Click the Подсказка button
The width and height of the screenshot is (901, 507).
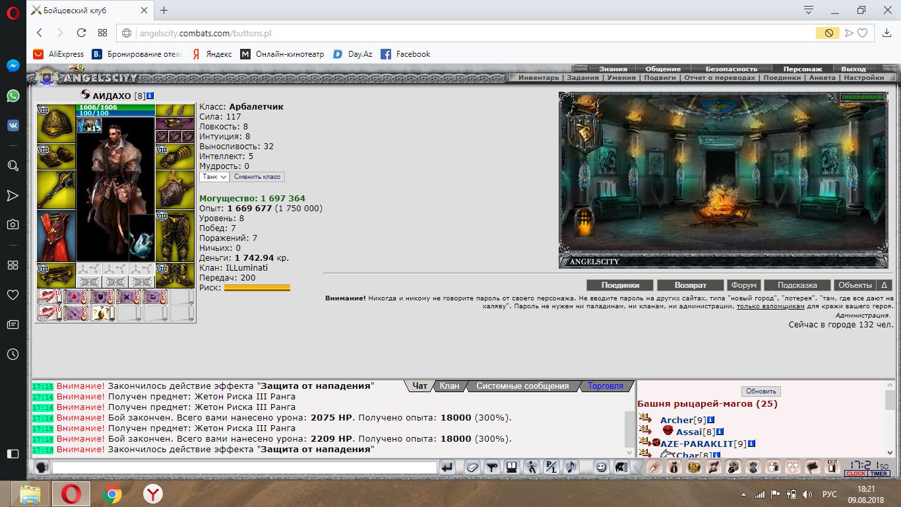click(x=797, y=285)
